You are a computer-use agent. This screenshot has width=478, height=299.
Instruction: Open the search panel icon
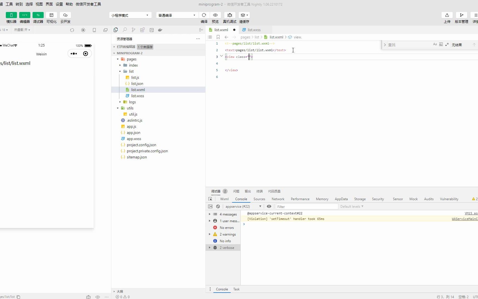pyautogui.click(x=125, y=30)
